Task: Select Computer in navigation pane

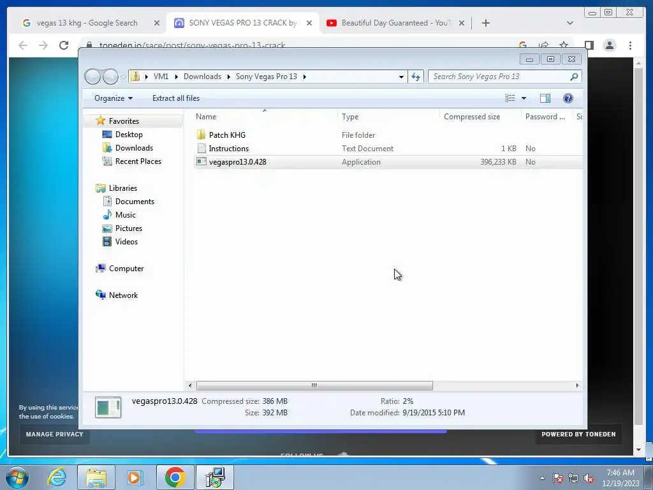Action: pyautogui.click(x=126, y=269)
